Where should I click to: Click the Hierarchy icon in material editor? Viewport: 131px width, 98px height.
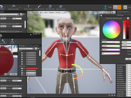[12, 41]
